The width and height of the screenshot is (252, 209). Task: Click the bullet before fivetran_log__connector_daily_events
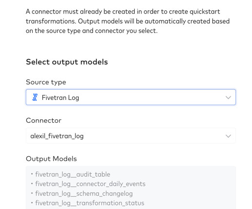coord(32,183)
